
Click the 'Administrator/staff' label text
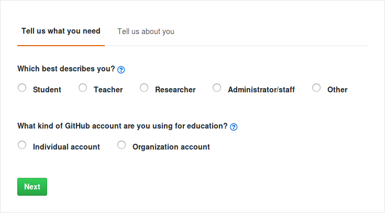[261, 90]
